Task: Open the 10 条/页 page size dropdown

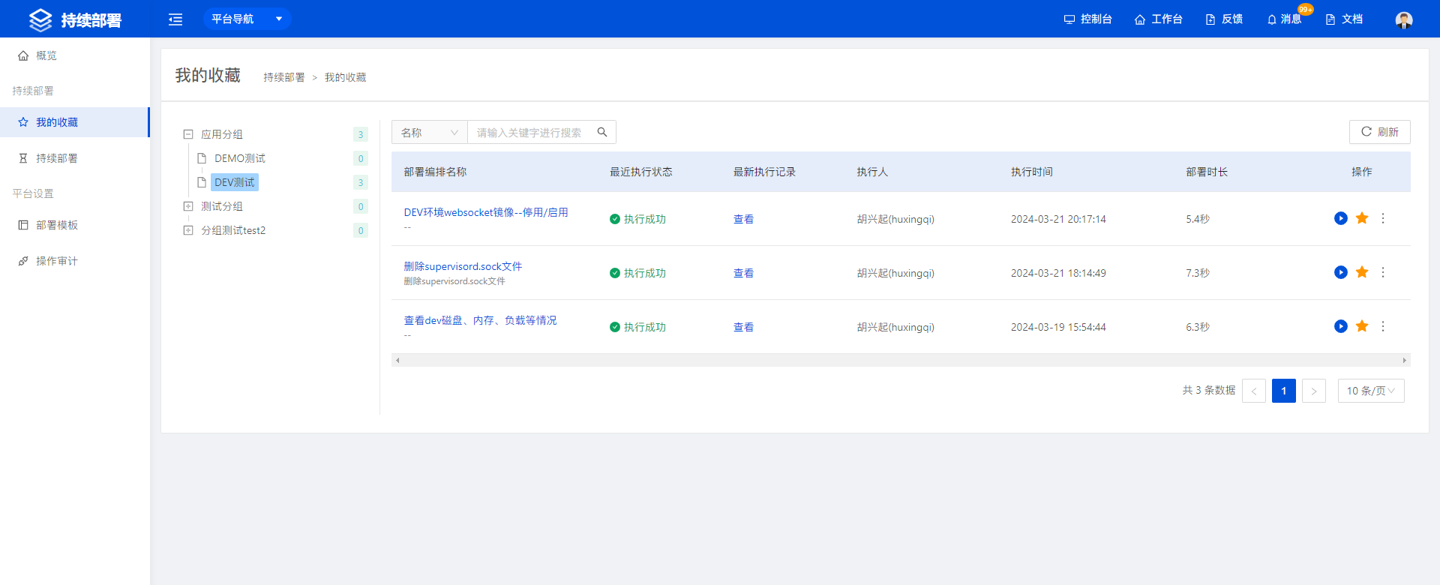Action: tap(1371, 391)
